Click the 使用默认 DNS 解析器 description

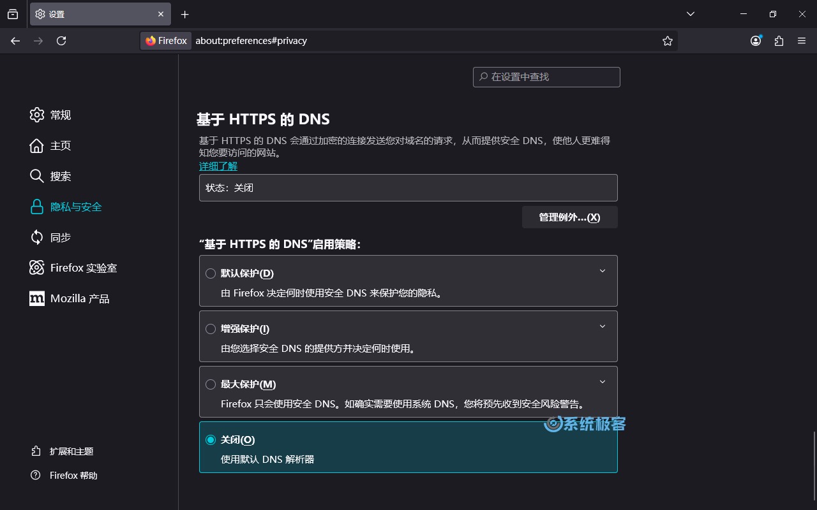267,459
